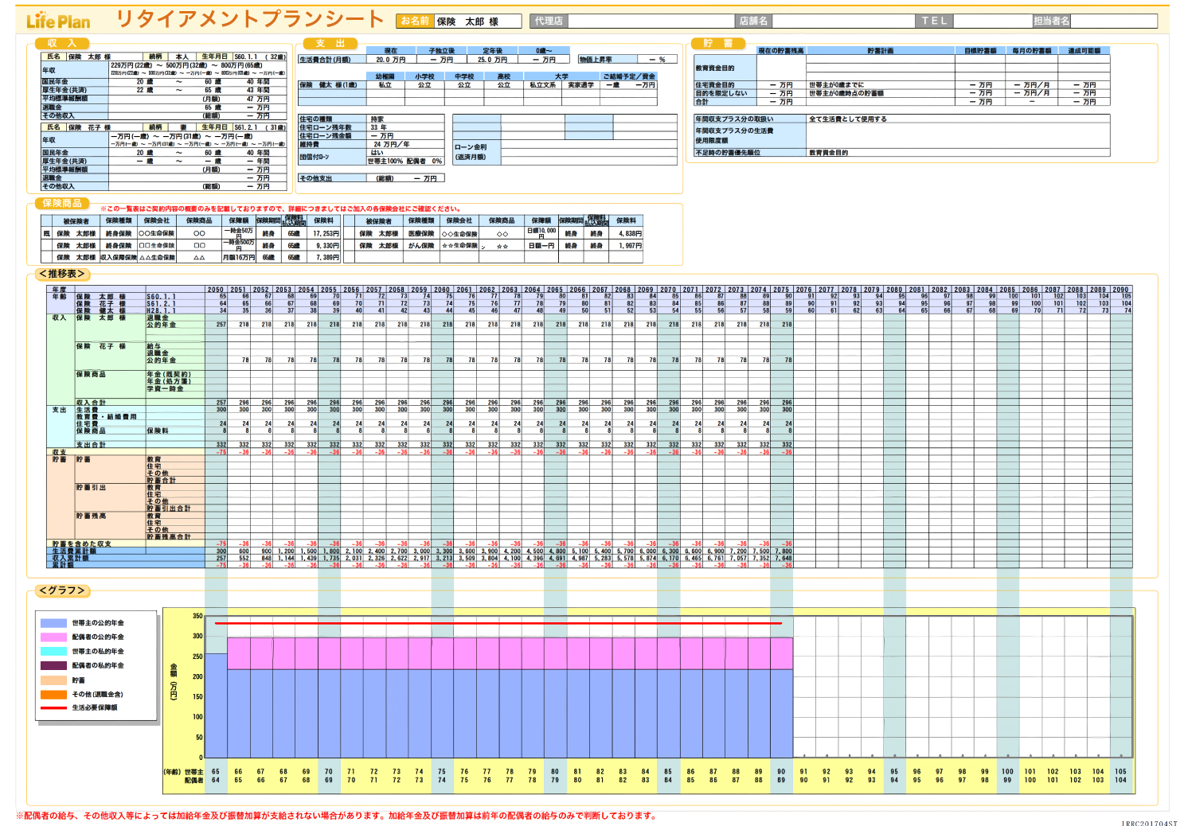Click the 生活費合計(月額) row label
The image size is (1188, 826).
pos(330,60)
